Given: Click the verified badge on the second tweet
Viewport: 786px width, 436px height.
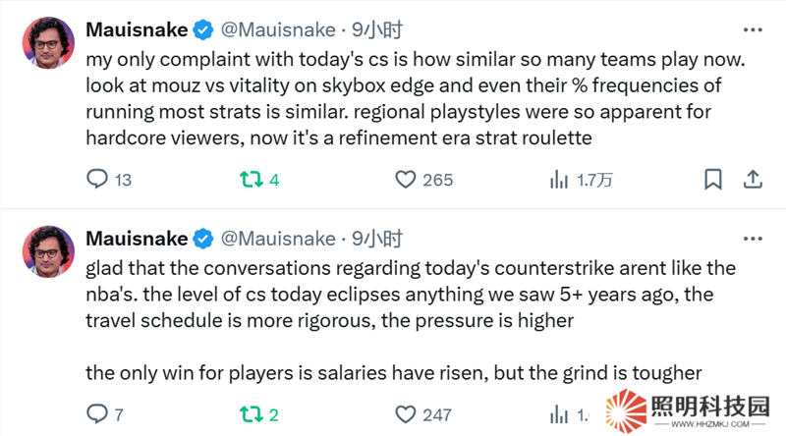Looking at the screenshot, I should point(203,239).
